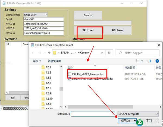Open the arrow beside 打开 button
The width and height of the screenshot is (163, 127).
coord(135,121)
